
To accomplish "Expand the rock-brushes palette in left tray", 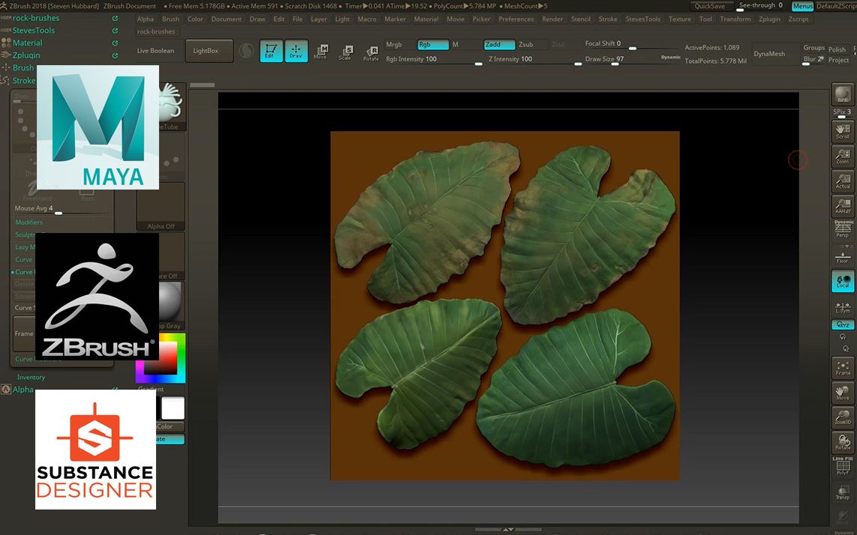I will 36,18.
